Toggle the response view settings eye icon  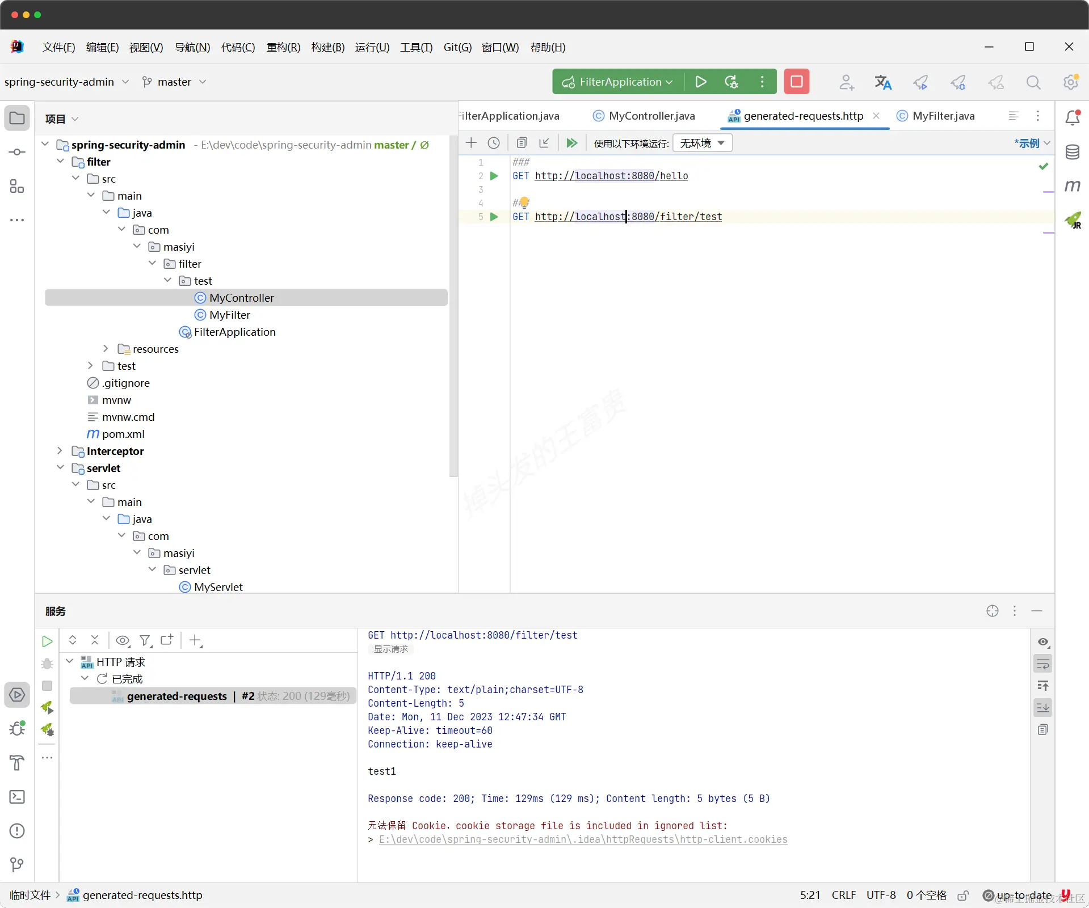click(x=1043, y=642)
